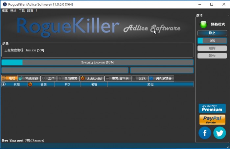Click the PayPal Donate button
230x149 pixels.
coord(212,120)
